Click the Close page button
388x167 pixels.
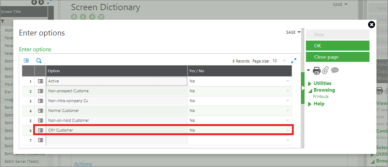(337, 57)
